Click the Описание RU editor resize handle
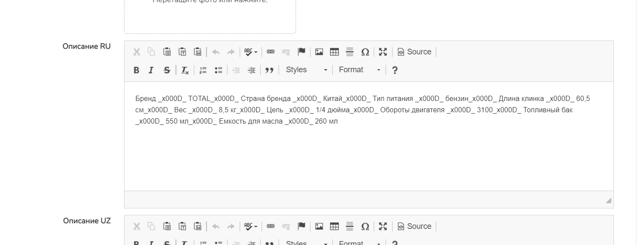This screenshot has width=637, height=245. pos(609,200)
